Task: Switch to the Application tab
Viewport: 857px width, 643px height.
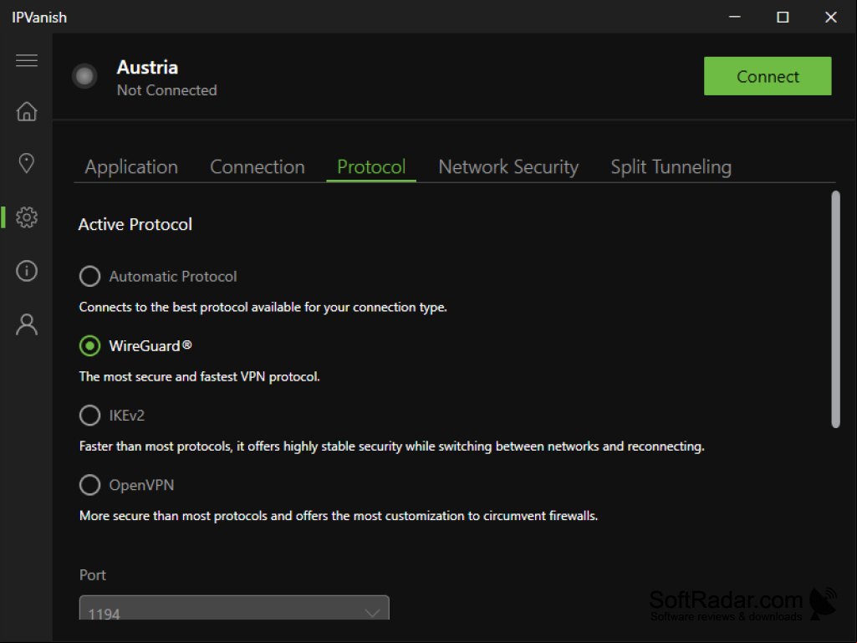Action: point(131,166)
